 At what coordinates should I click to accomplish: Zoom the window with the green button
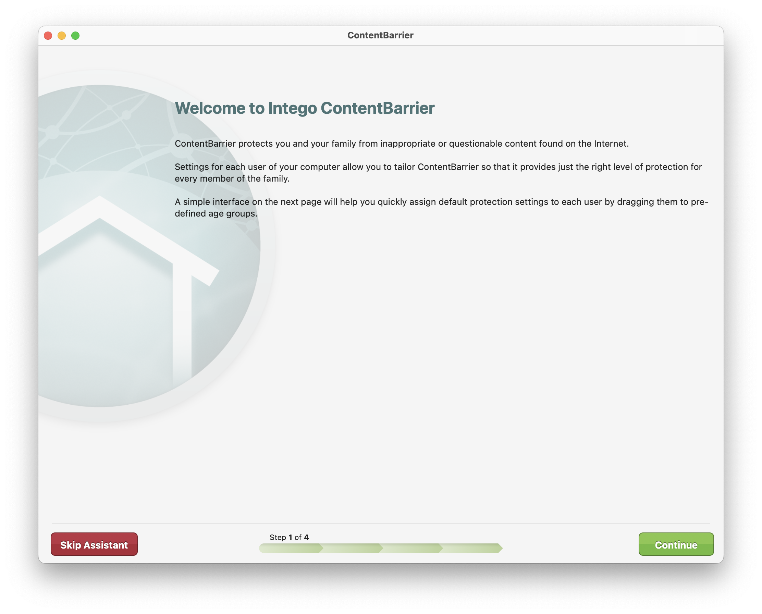[x=75, y=35]
